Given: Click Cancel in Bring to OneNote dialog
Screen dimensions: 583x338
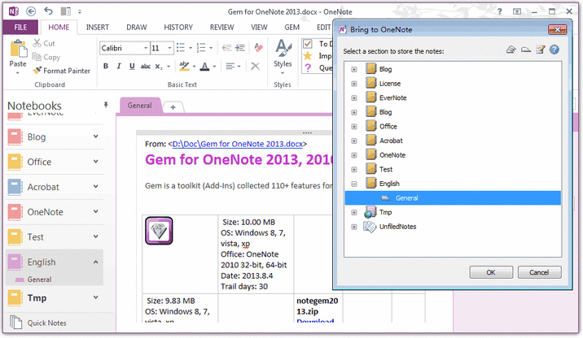Looking at the screenshot, I should 539,272.
